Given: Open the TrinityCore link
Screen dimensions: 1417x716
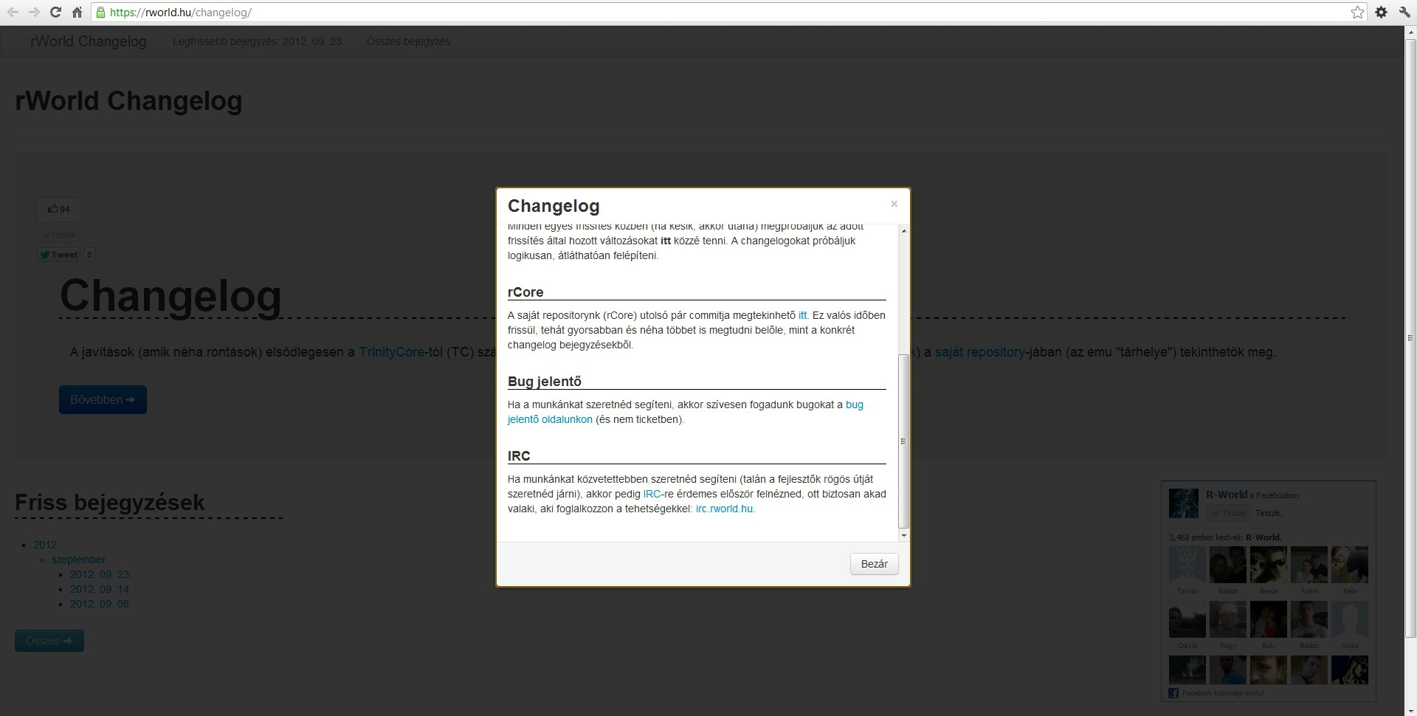Looking at the screenshot, I should click(391, 352).
